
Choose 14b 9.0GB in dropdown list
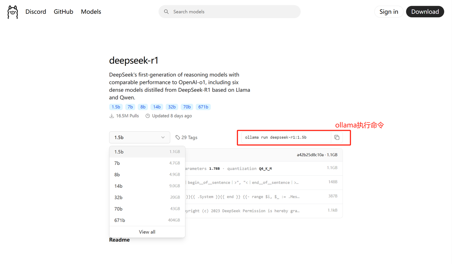click(147, 186)
